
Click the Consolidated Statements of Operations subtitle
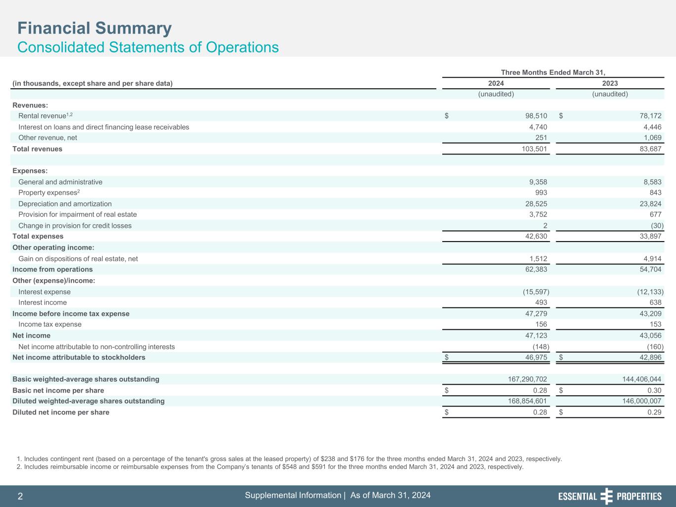[148, 48]
